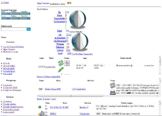
Task: Click reschedule arrows icon for LOG Application service
Action: click(x=113, y=86)
